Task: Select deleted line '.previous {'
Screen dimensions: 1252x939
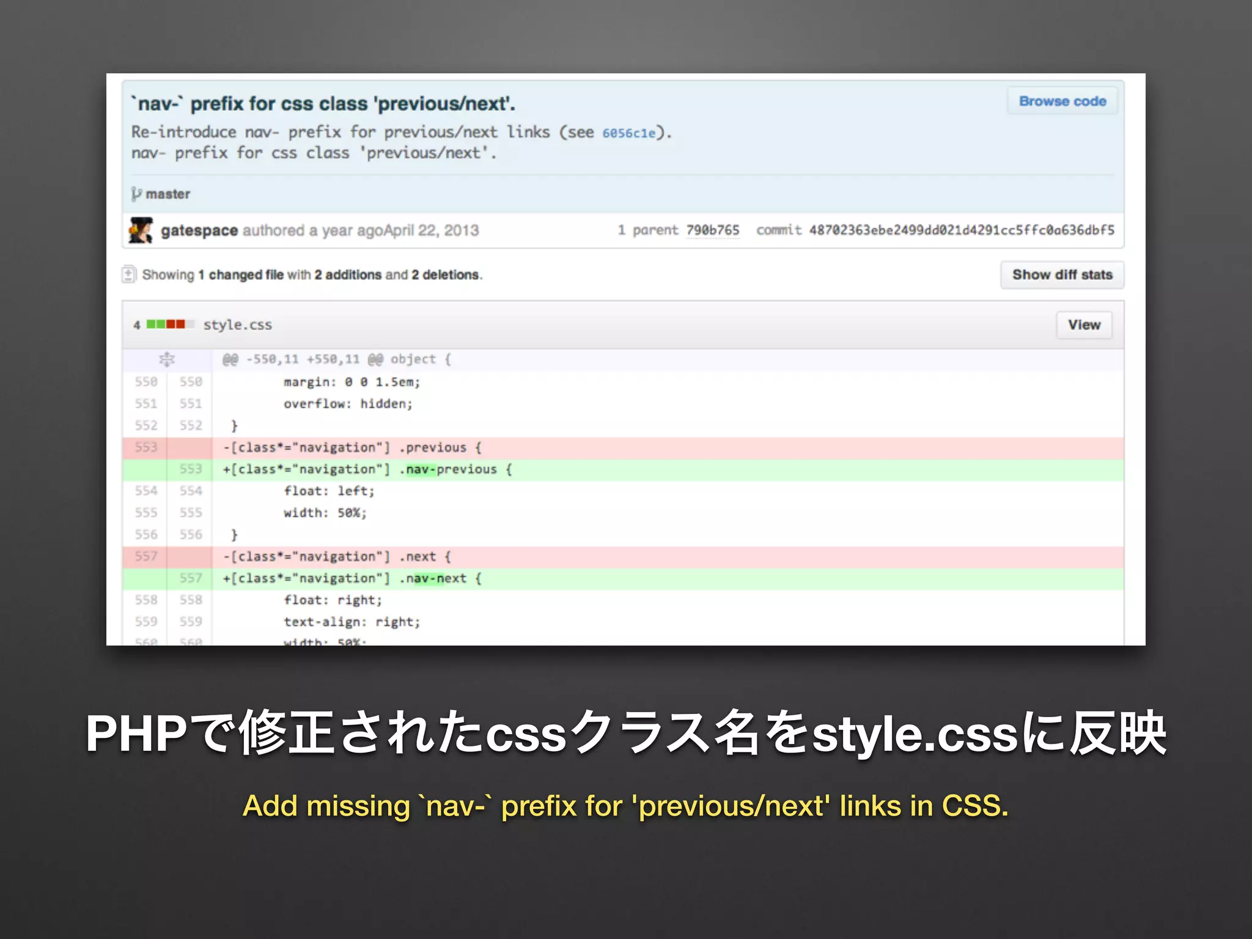Action: pyautogui.click(x=352, y=447)
